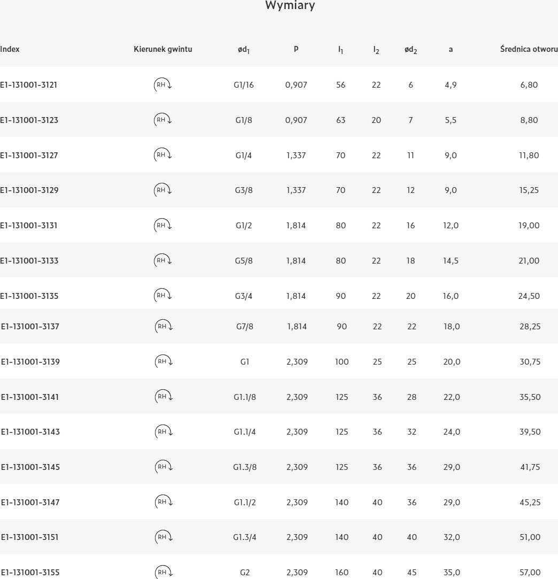Viewport: 558px width, 579px height.
Task: Open product index E1-131001-3133
Action: point(29,260)
